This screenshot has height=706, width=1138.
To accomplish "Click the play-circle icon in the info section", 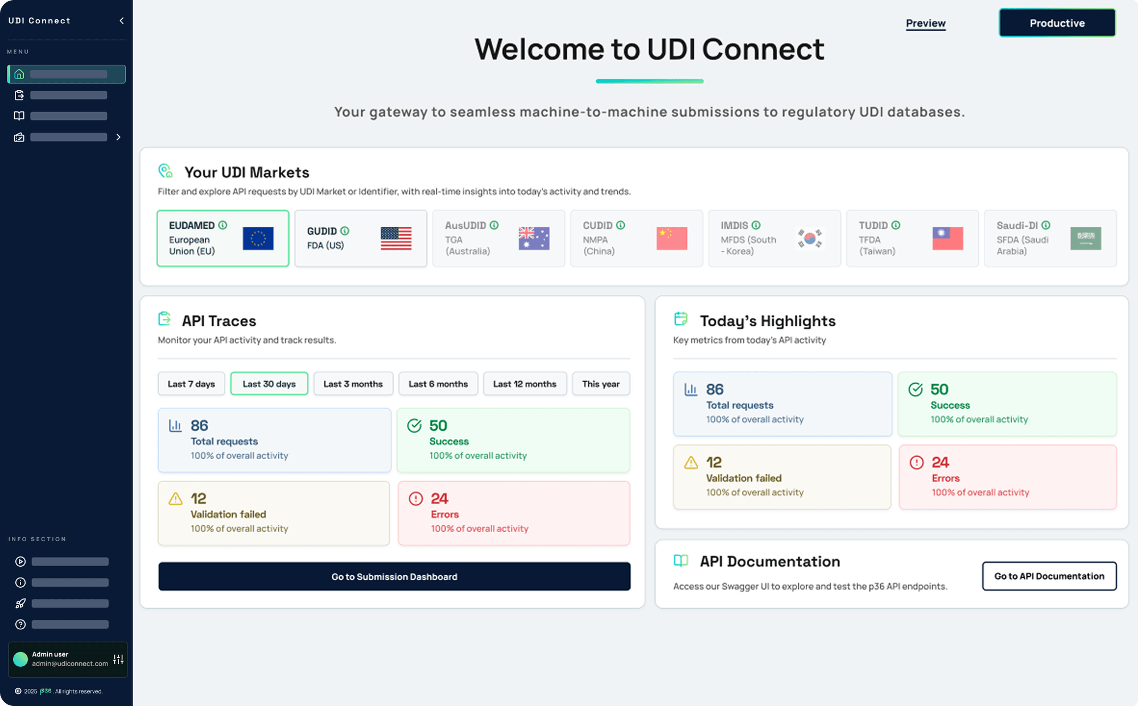I will [x=20, y=562].
